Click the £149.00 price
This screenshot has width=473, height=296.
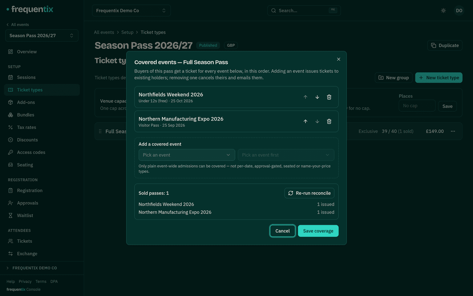tap(435, 131)
